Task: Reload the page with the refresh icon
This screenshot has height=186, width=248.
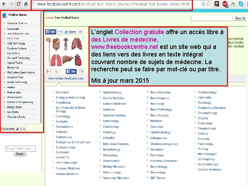Action: (19, 4)
